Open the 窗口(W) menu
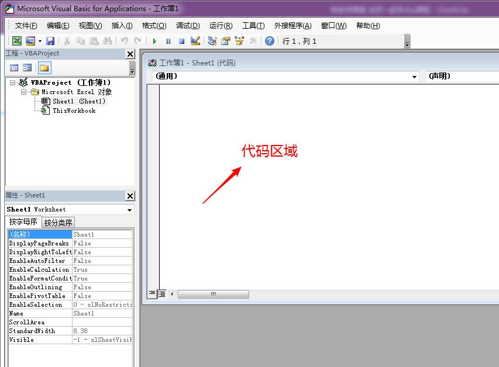The image size is (499, 367). (x=333, y=26)
